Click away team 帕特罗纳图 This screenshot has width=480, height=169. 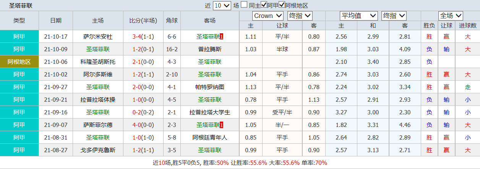(209, 87)
